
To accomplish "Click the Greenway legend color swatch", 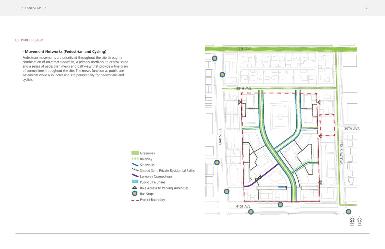I will 135,153.
